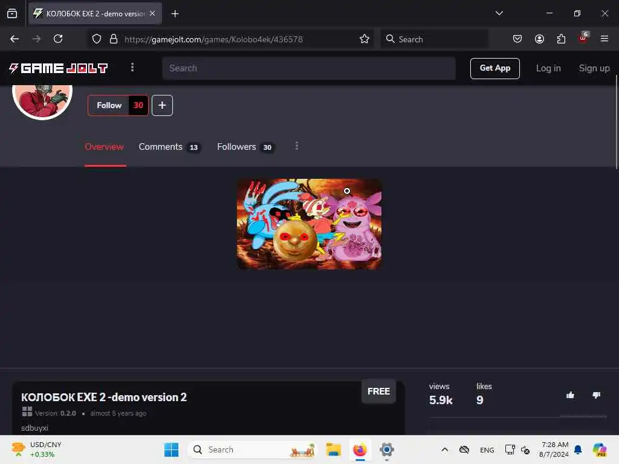
Task: Open the Pocket save icon
Action: (517, 39)
